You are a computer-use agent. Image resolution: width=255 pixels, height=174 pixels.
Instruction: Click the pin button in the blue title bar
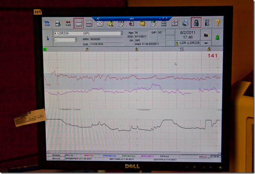(x=98, y=19)
